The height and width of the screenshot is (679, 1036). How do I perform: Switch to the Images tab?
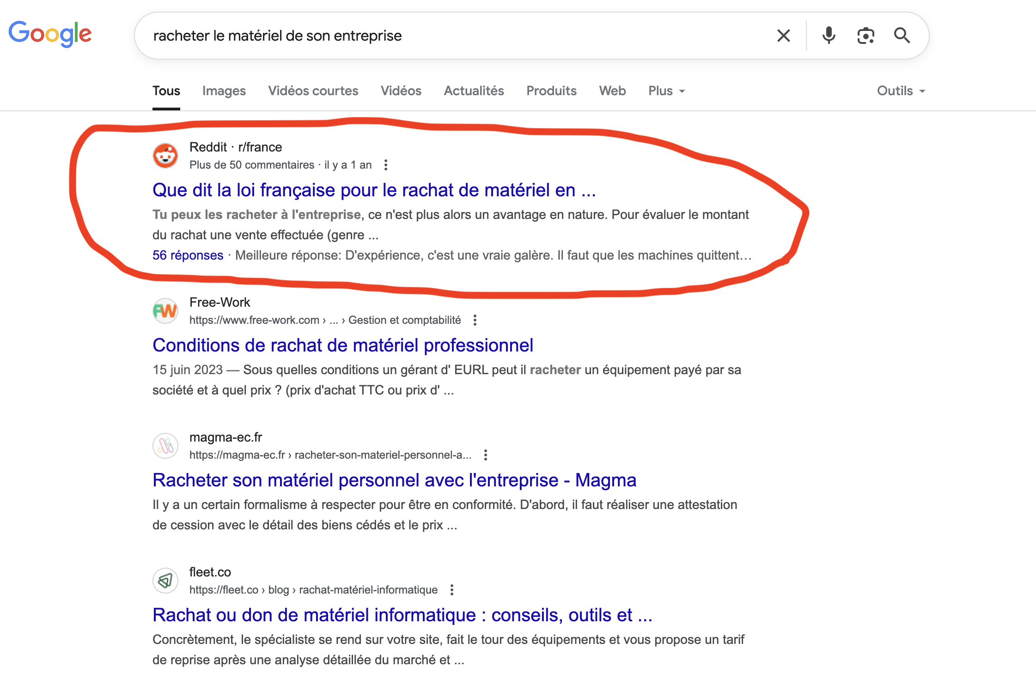click(x=224, y=91)
